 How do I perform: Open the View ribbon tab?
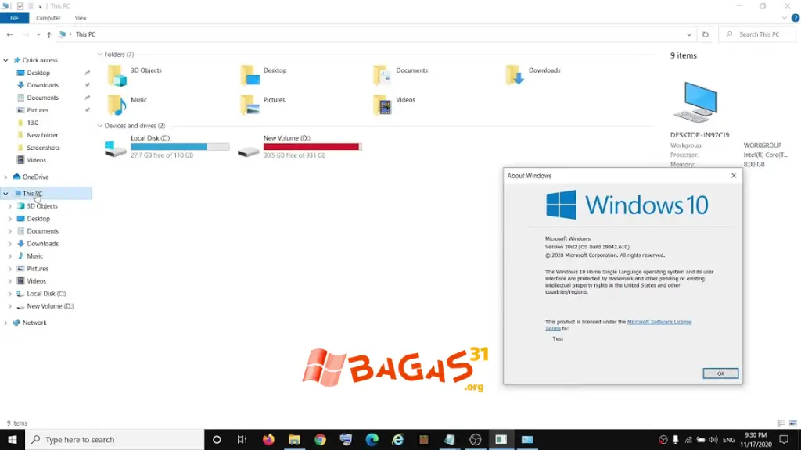pyautogui.click(x=80, y=17)
